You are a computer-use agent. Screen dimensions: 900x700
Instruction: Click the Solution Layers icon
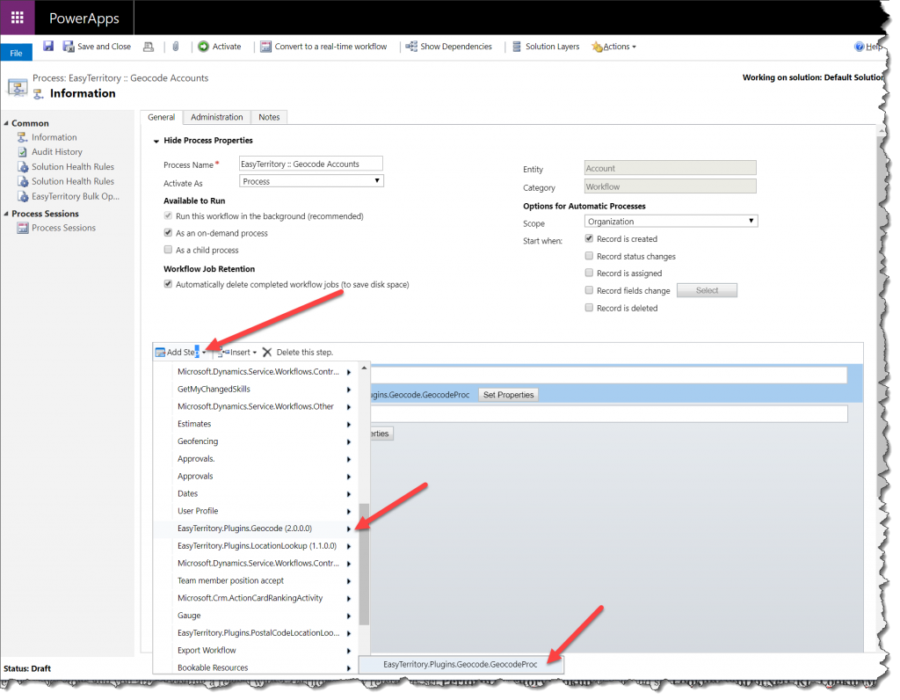[x=517, y=47]
